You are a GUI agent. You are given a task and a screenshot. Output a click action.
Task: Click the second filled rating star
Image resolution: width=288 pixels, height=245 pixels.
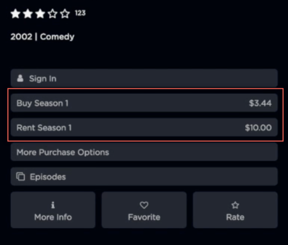tap(28, 14)
